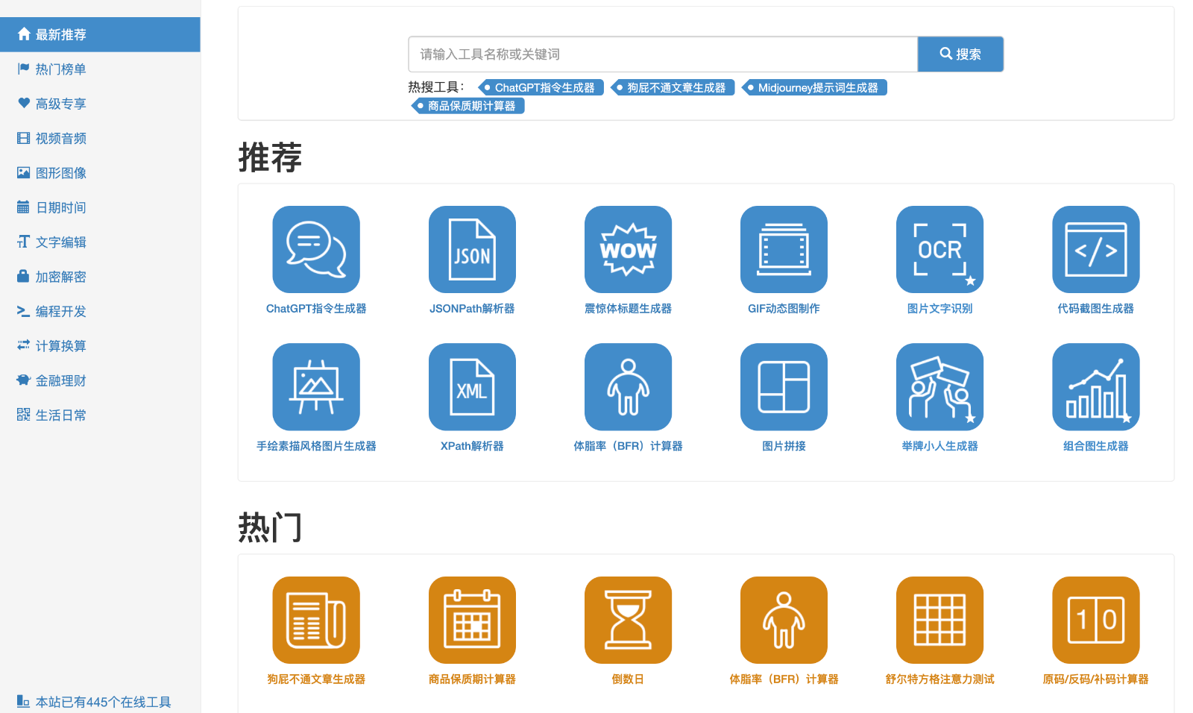Open 舒尔特方格注意力测试

pos(939,620)
